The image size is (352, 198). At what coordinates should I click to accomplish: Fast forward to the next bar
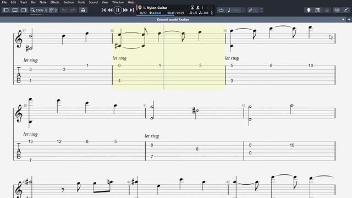(125, 10)
